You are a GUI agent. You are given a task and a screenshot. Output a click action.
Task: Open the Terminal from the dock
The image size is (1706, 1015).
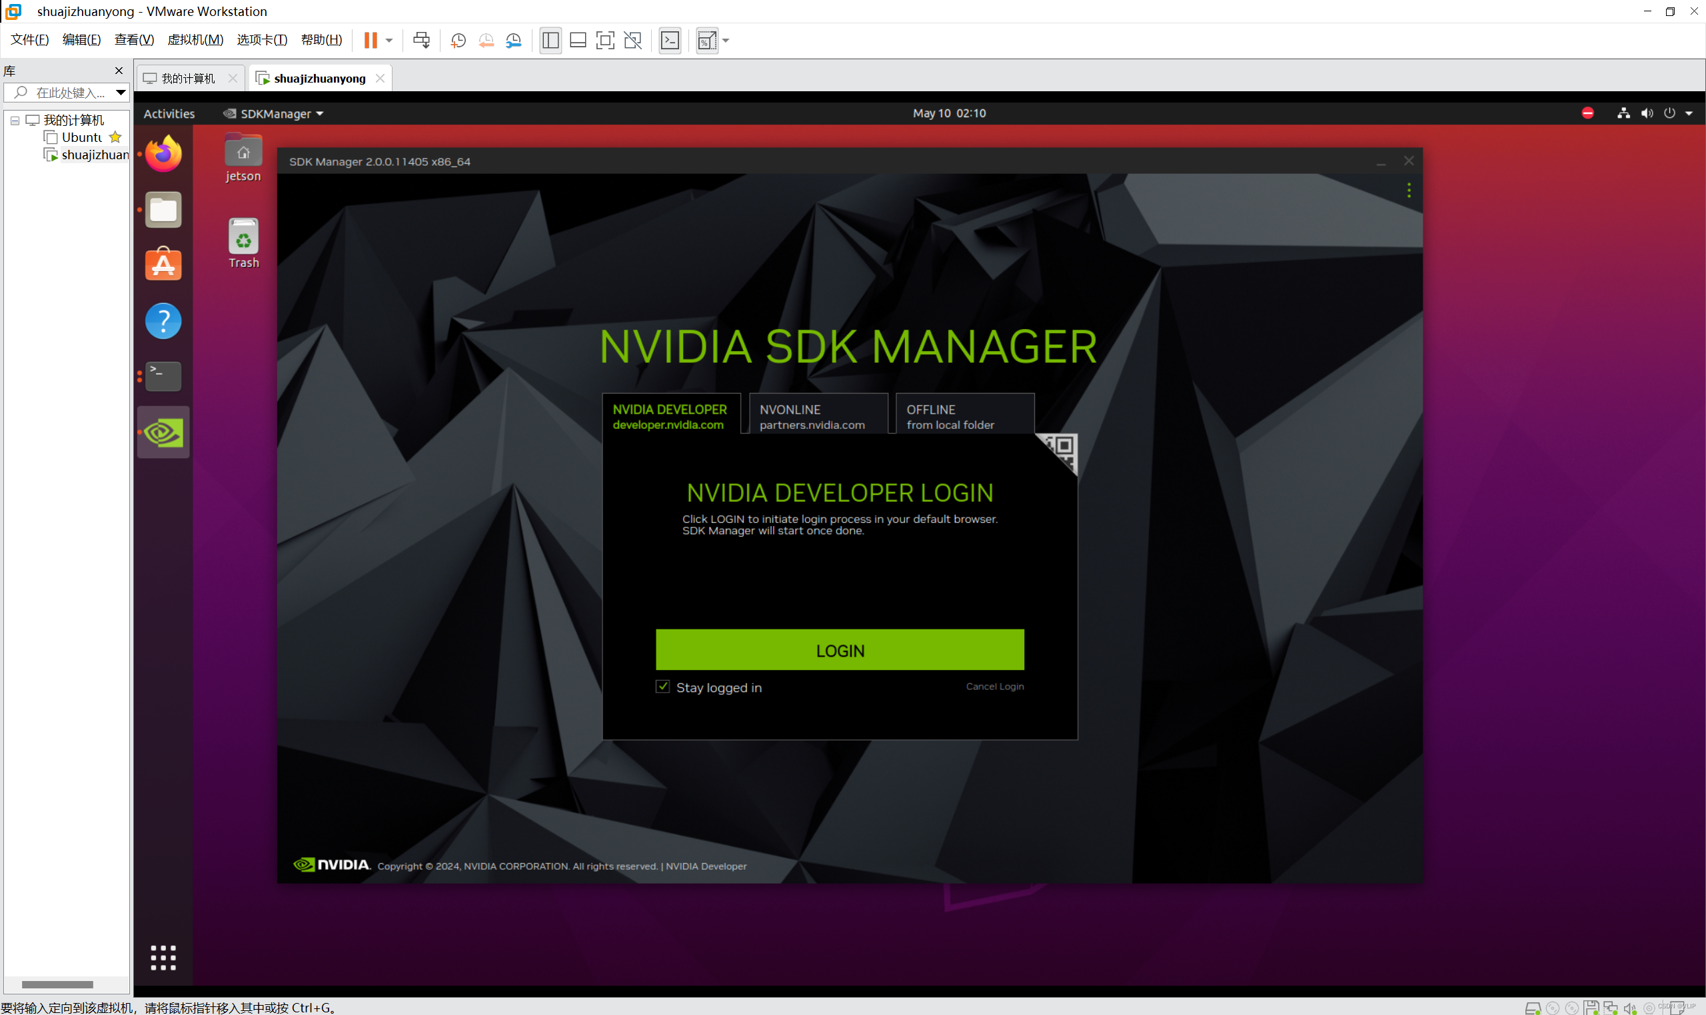point(163,376)
